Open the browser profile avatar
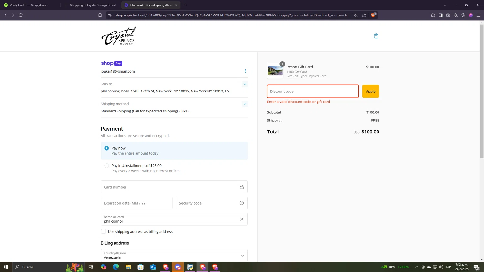 [x=471, y=15]
